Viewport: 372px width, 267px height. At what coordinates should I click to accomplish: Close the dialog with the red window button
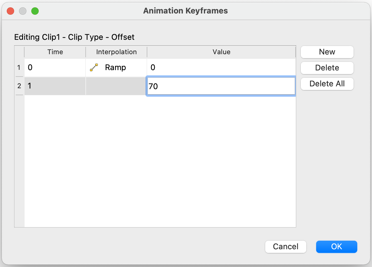(x=11, y=11)
